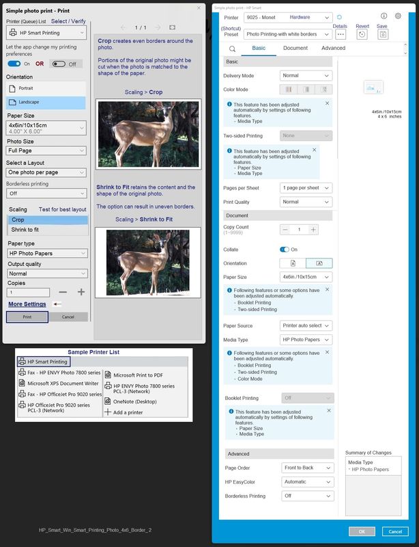This screenshot has width=419, height=547.
Task: Open the Photo Size Full Page dropdown
Action: tap(46, 150)
